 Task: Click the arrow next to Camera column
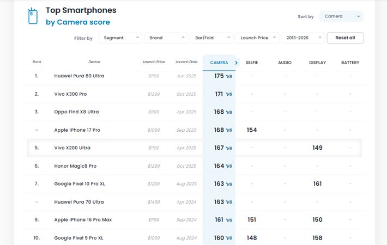pyautogui.click(x=237, y=63)
